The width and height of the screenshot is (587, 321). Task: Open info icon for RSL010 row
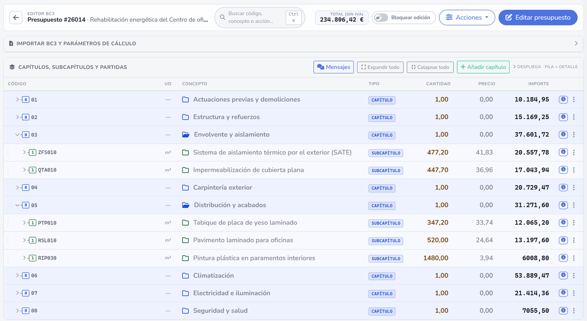[563, 240]
